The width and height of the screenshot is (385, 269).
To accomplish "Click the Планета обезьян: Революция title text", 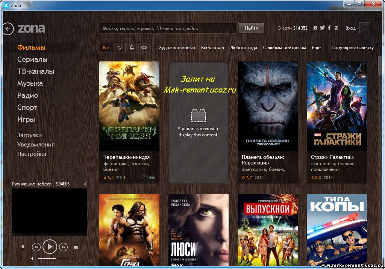I will tap(263, 160).
